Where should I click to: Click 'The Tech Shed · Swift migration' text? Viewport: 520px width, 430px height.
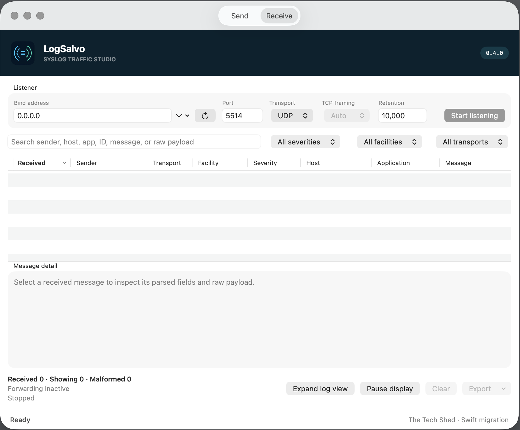pyautogui.click(x=458, y=420)
